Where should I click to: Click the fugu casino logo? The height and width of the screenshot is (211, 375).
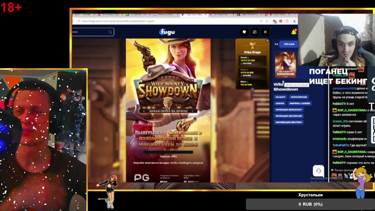(x=167, y=32)
